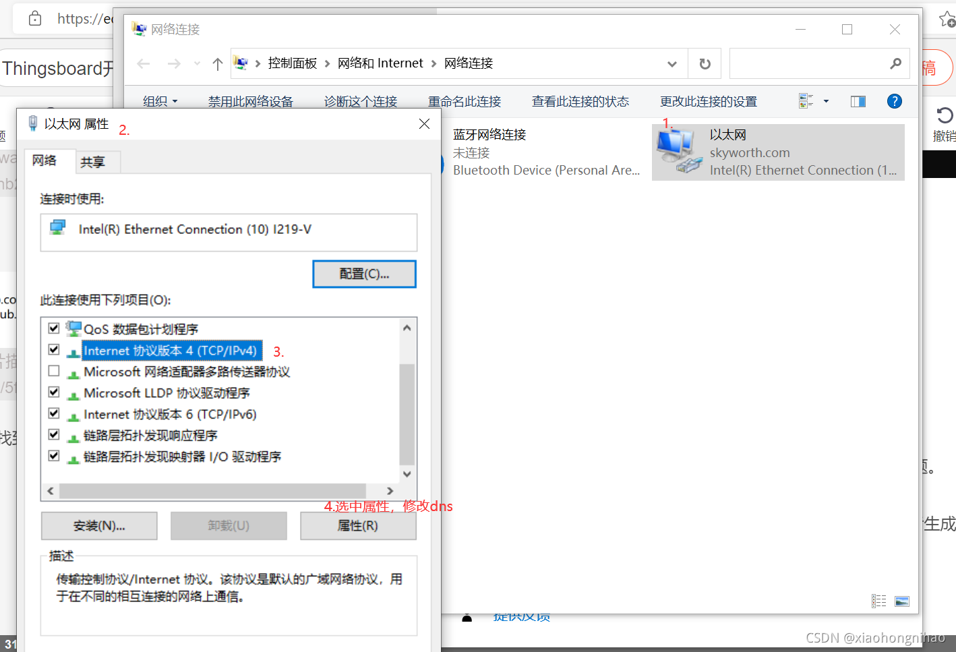Close the 以太网 属性 dialog
The width and height of the screenshot is (956, 652).
click(424, 123)
